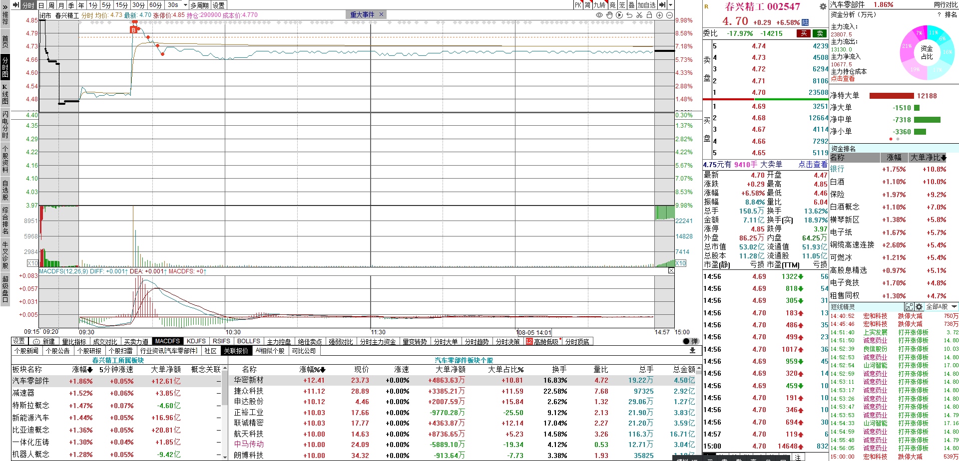
Task: Sort by 涨幅 column in 所属板块 table
Action: point(82,370)
